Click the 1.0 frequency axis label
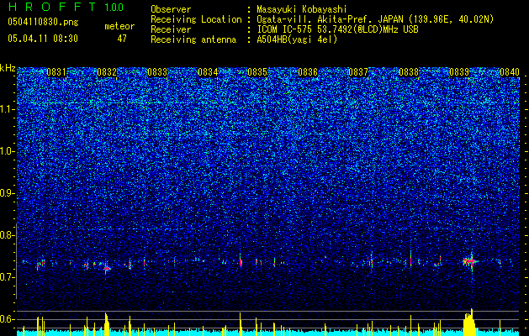 point(8,151)
